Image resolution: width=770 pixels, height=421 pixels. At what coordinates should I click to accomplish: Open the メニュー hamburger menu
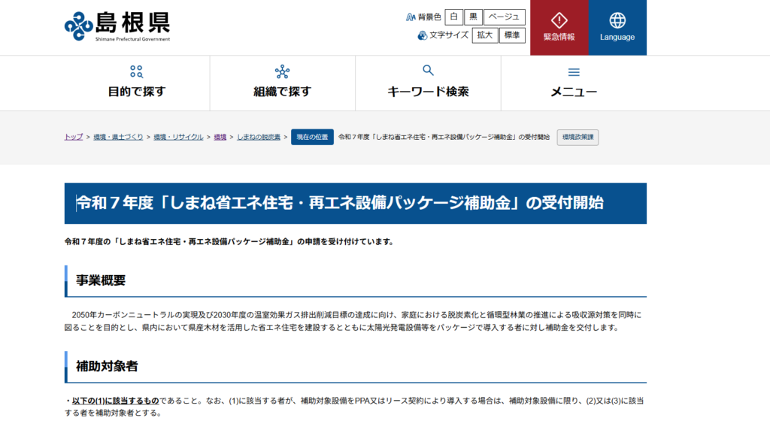pyautogui.click(x=574, y=83)
